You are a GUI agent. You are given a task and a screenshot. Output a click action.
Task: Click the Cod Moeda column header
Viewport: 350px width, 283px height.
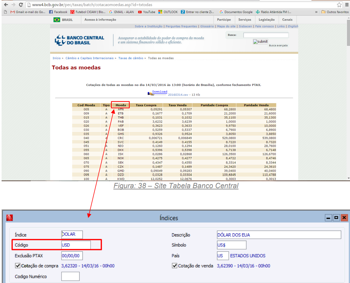(86, 105)
